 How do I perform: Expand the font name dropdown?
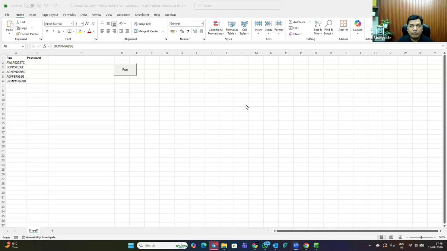(x=71, y=24)
